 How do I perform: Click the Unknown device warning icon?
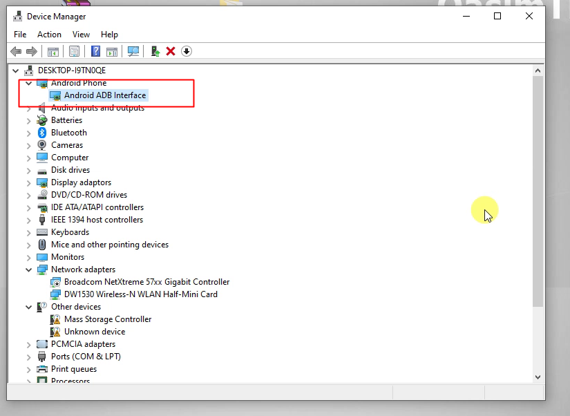tap(55, 332)
